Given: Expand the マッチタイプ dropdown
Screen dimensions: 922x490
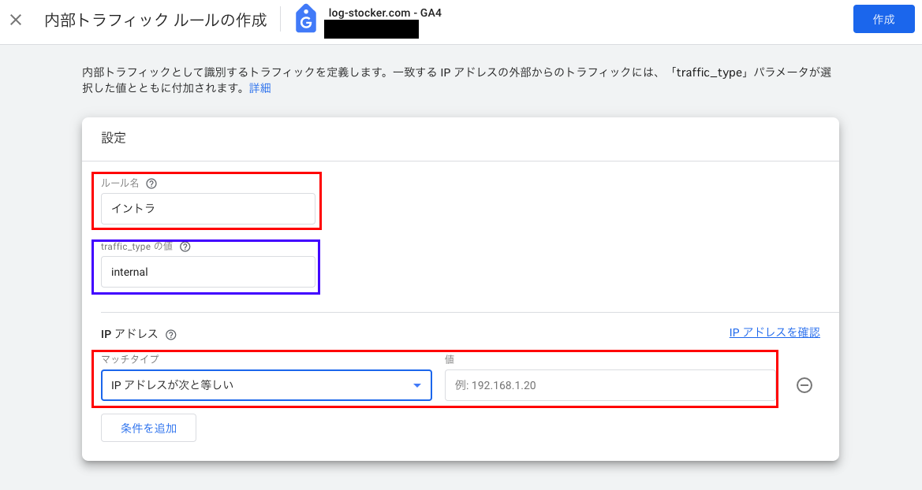Looking at the screenshot, I should 267,385.
